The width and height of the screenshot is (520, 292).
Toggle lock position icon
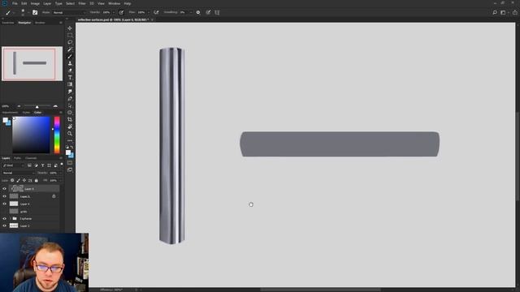point(24,180)
